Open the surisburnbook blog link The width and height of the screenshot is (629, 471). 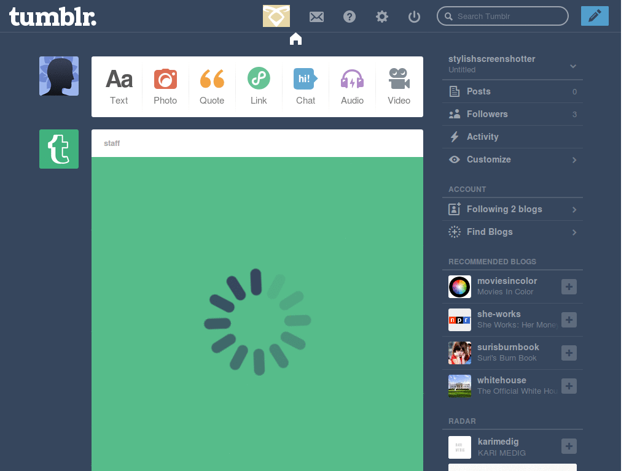508,347
